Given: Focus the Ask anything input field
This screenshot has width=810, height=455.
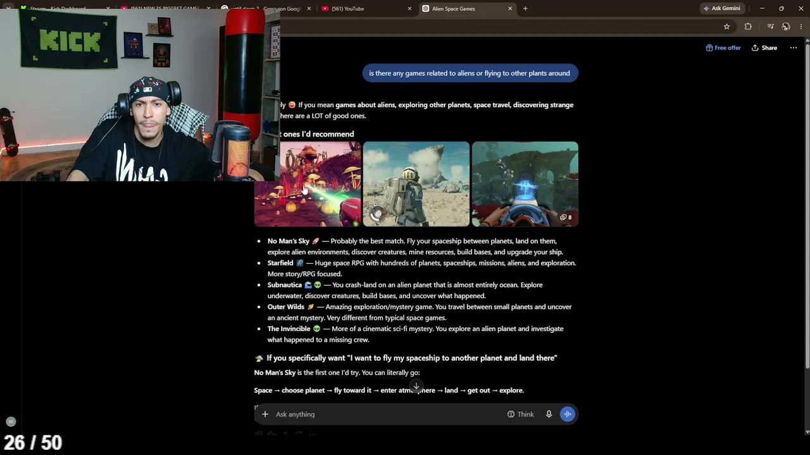Looking at the screenshot, I should coord(386,414).
